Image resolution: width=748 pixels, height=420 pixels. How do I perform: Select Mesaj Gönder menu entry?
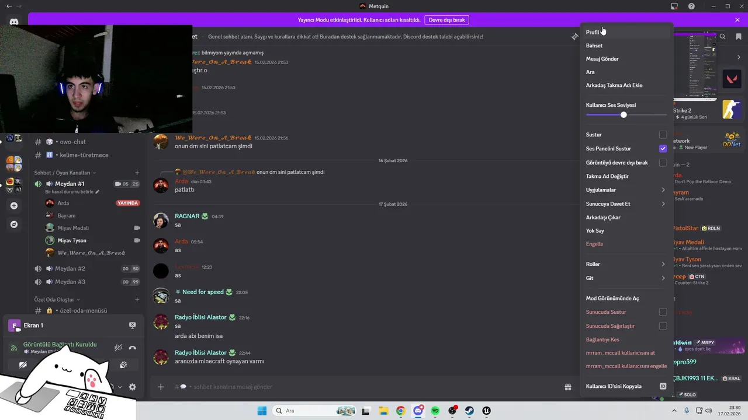pos(626,59)
